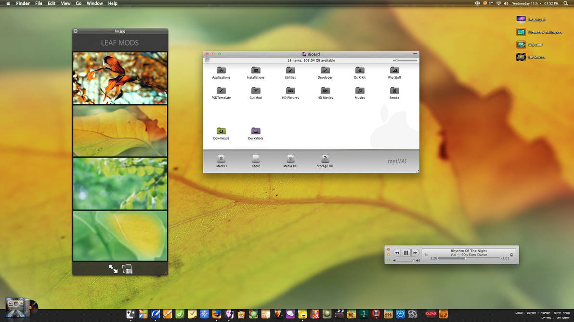
Task: Skip to the next track
Action: (415, 252)
